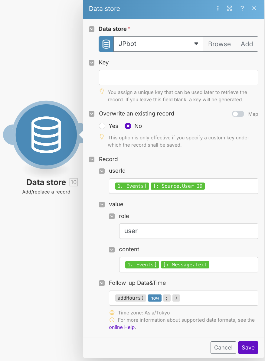Collapse the Follow-up Data&Time field
The width and height of the screenshot is (265, 361).
[x=102, y=283]
